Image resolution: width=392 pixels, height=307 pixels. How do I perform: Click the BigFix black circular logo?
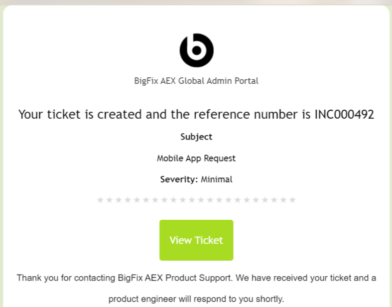(196, 50)
